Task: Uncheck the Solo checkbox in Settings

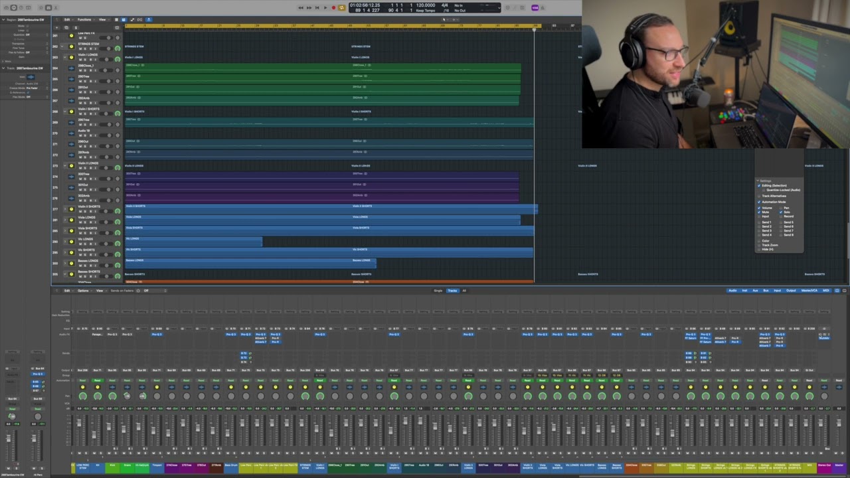Action: [781, 212]
